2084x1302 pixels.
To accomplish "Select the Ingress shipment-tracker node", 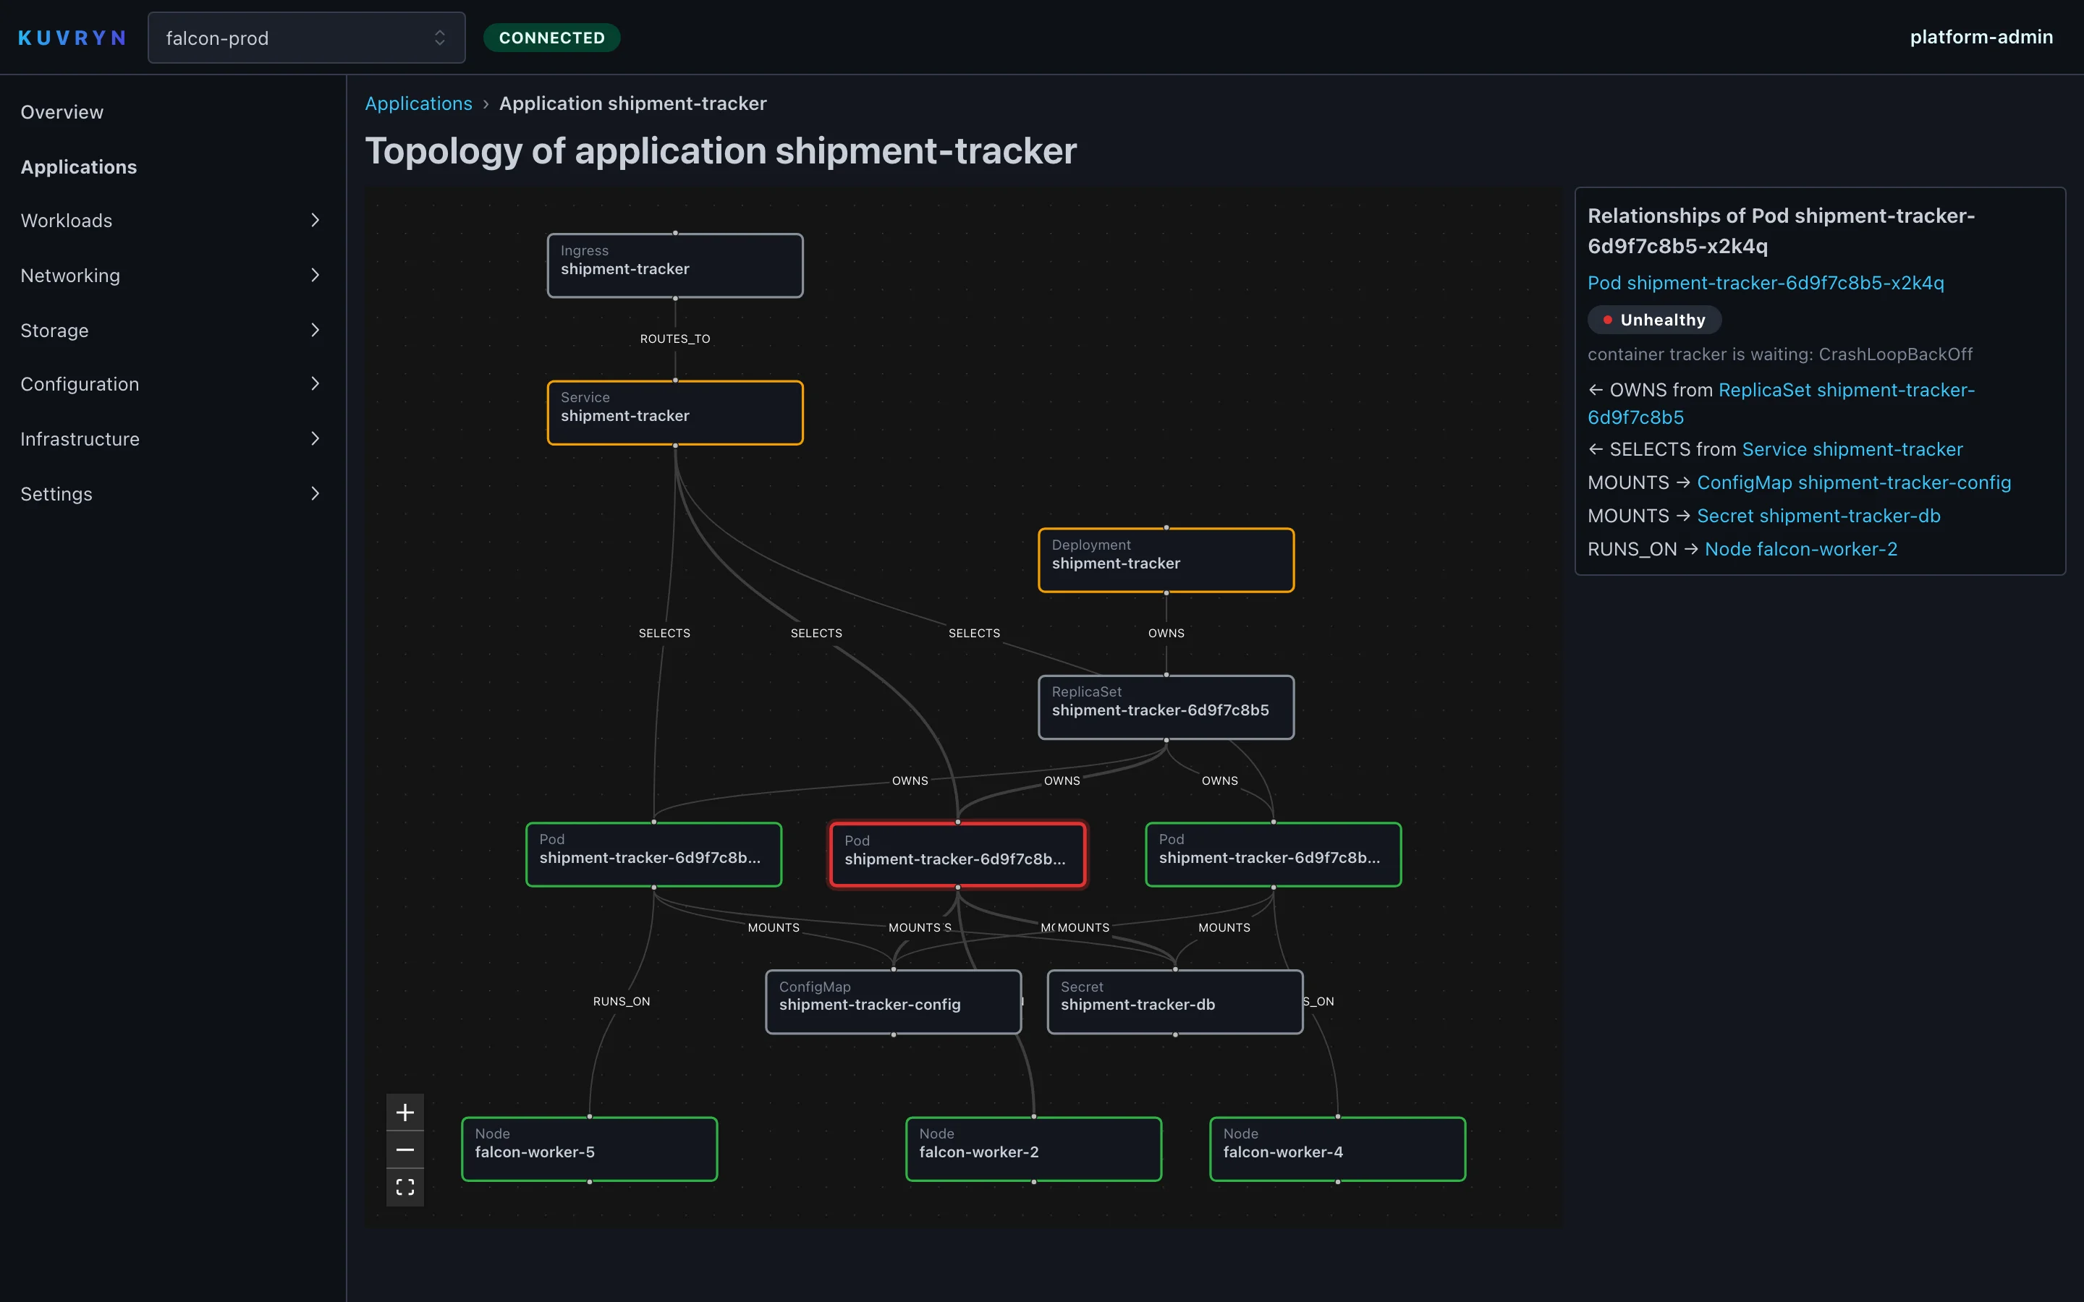I will 675,265.
